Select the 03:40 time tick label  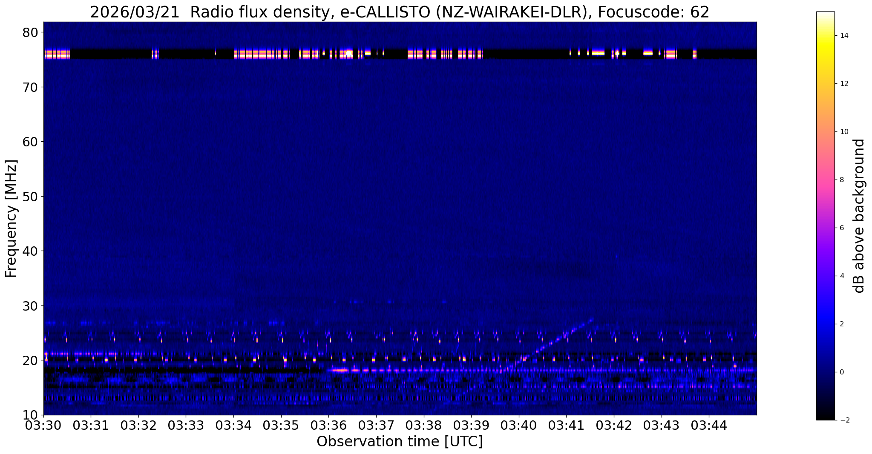518,425
